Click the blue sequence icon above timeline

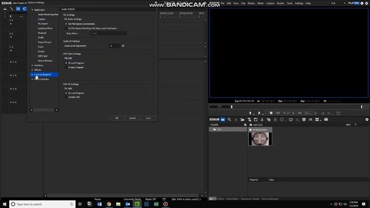point(18,9)
